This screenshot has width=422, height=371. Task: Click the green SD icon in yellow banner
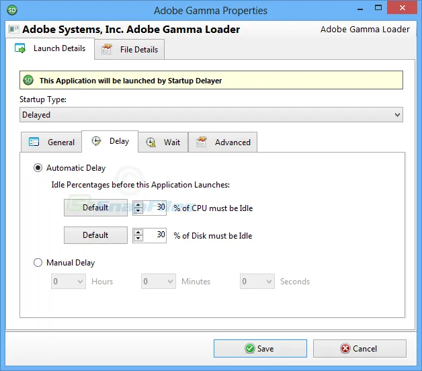click(28, 81)
